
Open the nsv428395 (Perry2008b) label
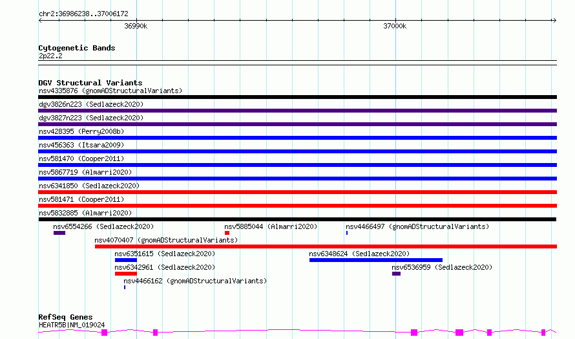point(81,131)
